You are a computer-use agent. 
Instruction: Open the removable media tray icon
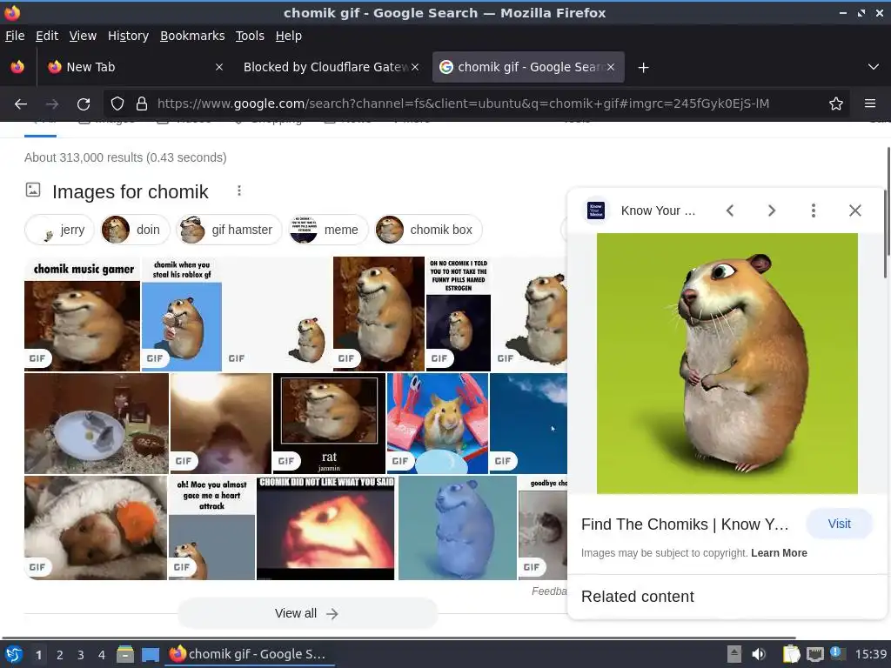tap(734, 654)
